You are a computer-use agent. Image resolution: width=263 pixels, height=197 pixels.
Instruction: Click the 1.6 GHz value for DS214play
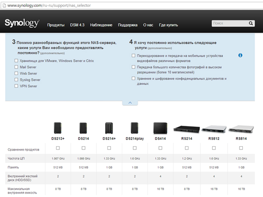coord(135,159)
